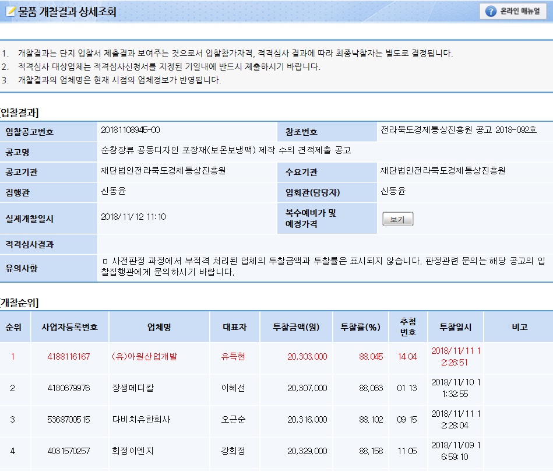Click the 온라인 매뉴얼 help button

pos(513,12)
